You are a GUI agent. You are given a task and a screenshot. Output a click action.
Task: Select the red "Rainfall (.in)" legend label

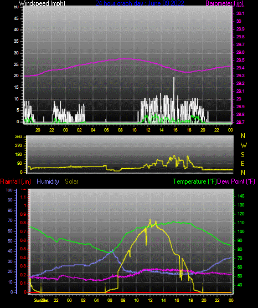pyautogui.click(x=16, y=181)
